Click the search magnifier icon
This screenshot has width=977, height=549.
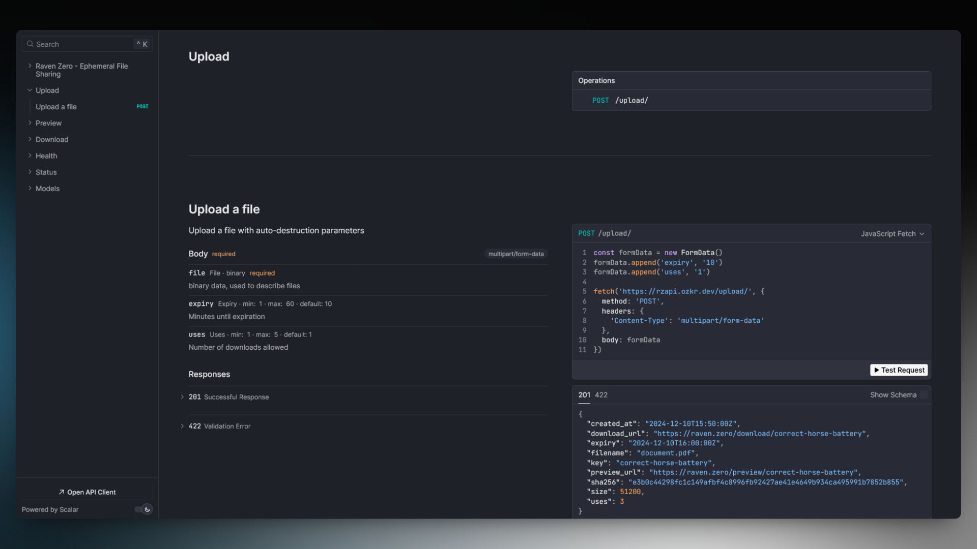30,44
